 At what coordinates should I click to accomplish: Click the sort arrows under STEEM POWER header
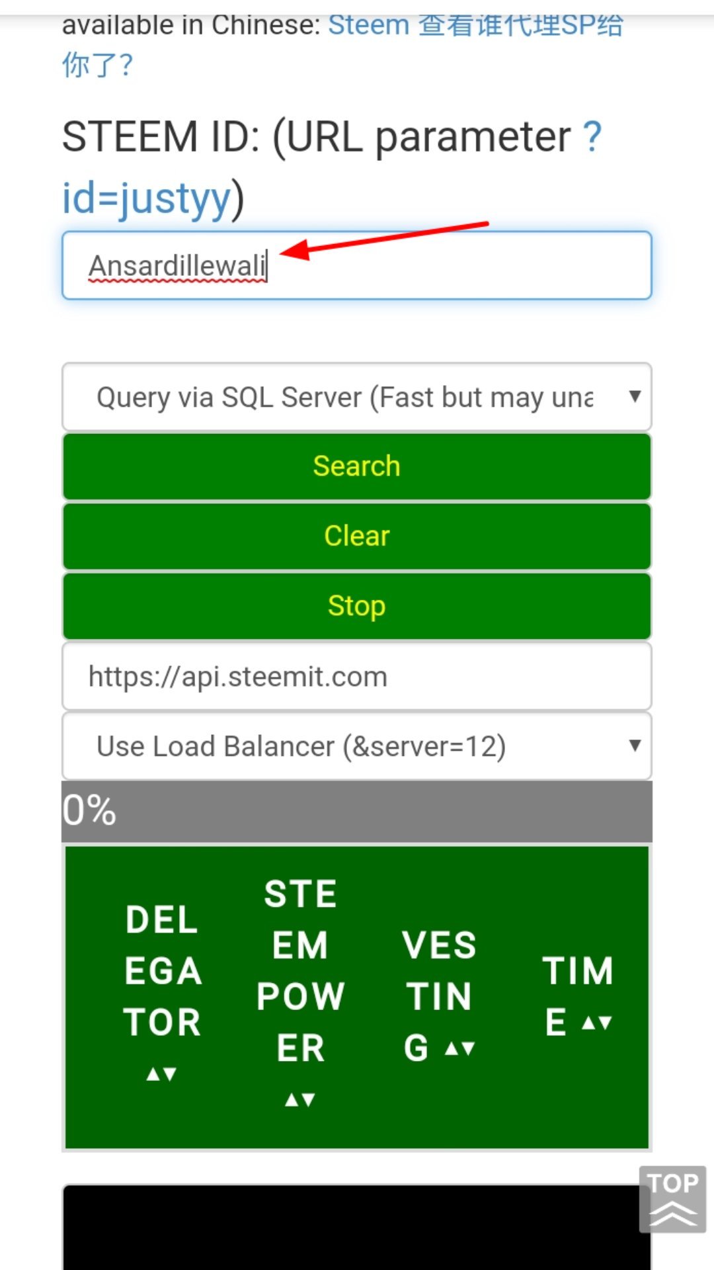[300, 1100]
